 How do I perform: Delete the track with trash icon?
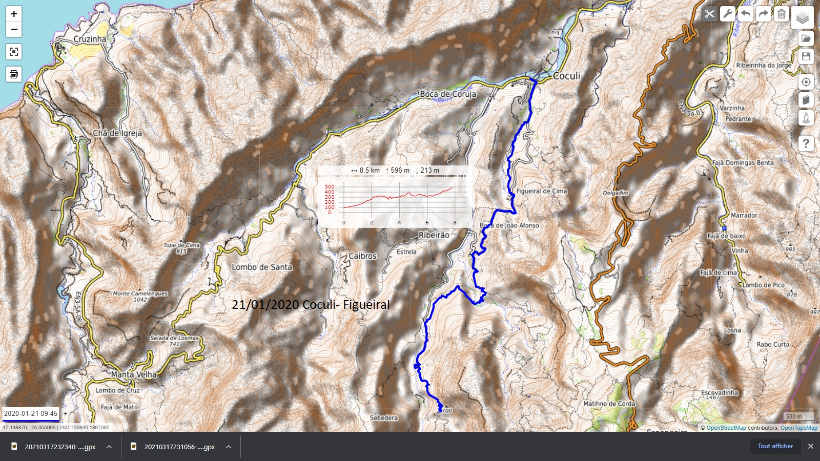click(781, 14)
